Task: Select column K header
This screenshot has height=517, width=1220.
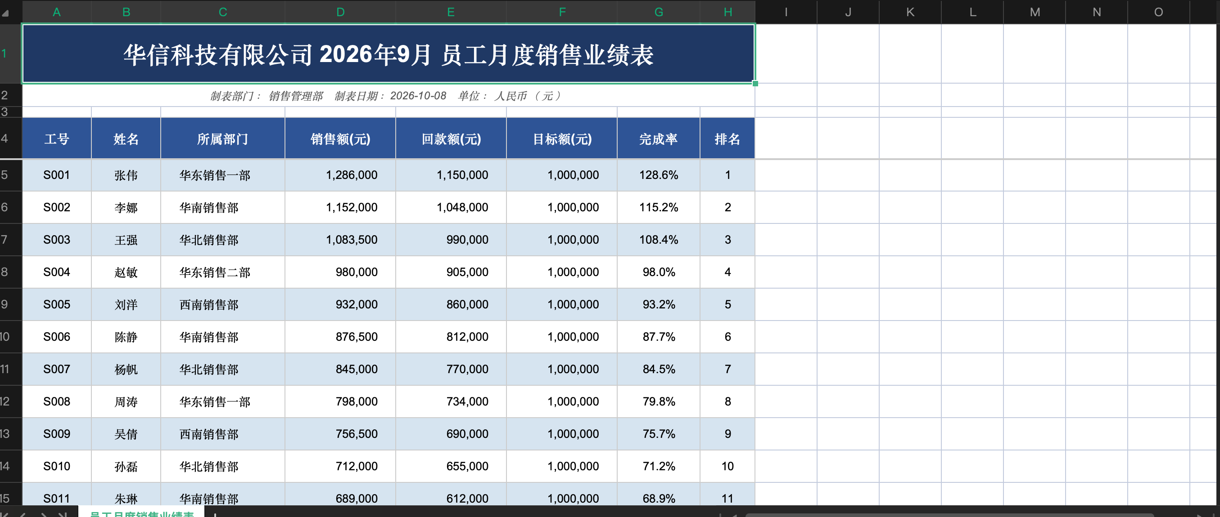Action: point(910,12)
